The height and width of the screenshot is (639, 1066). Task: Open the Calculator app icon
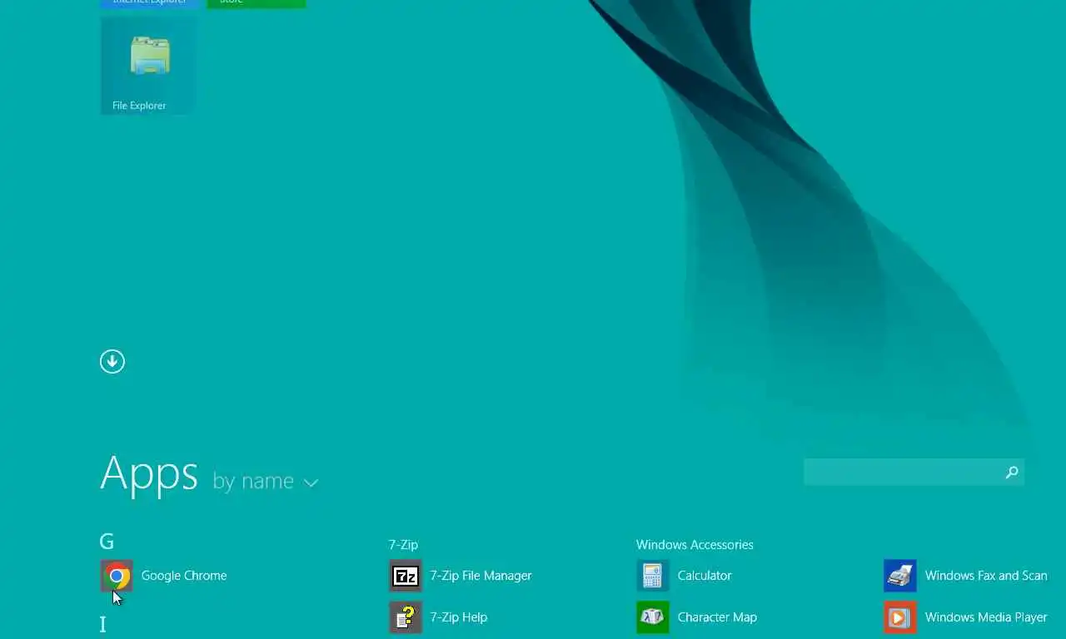[653, 576]
